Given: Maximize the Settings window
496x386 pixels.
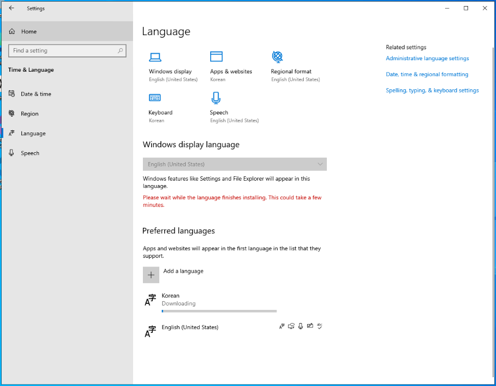Looking at the screenshot, I should (x=466, y=8).
